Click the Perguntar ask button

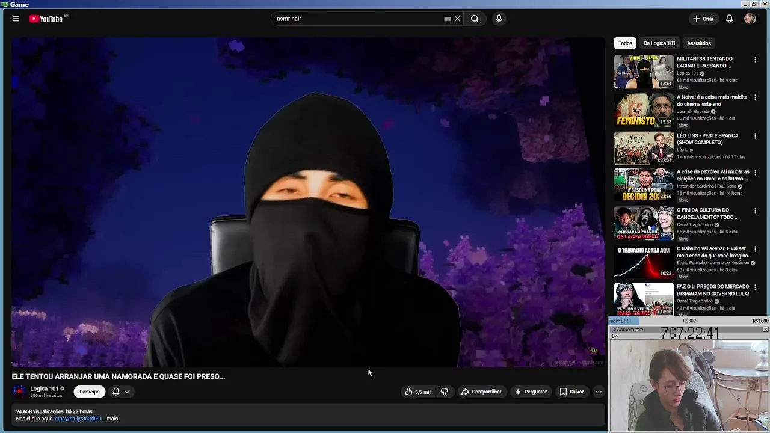pyautogui.click(x=530, y=392)
